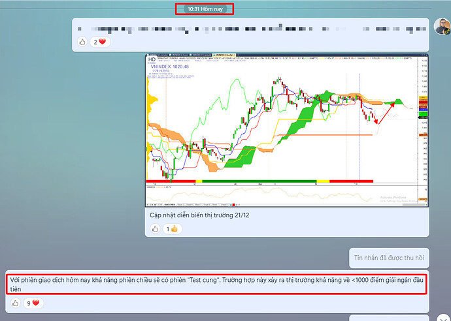Click the "Tin nhắn đã được thu hồi" bubble
This screenshot has height=321, width=451.
[x=389, y=258]
